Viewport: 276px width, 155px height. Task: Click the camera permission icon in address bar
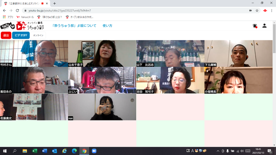pyautogui.click(x=251, y=10)
